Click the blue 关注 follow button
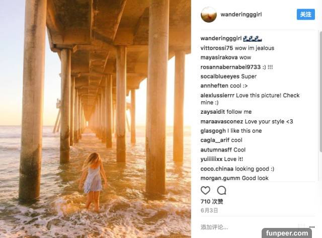This screenshot has width=322, height=238. click(x=305, y=15)
